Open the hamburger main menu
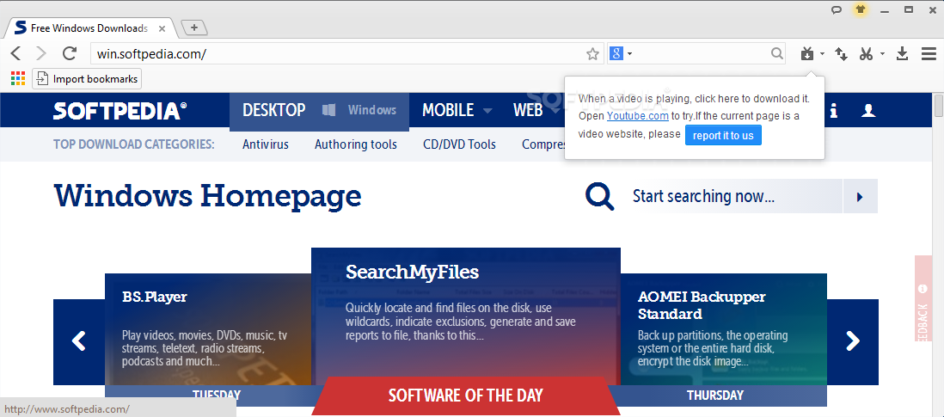Image resolution: width=944 pixels, height=417 pixels. click(929, 53)
